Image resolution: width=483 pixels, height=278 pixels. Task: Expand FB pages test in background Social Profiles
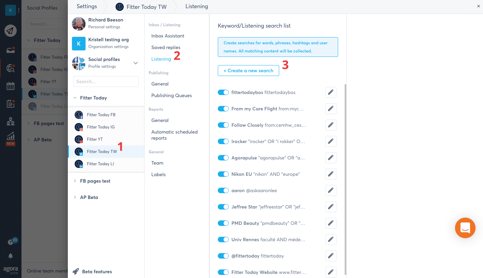(29, 123)
